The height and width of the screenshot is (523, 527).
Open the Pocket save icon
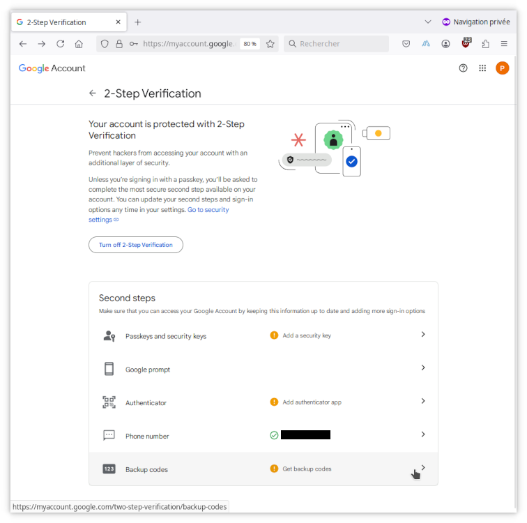pyautogui.click(x=406, y=44)
